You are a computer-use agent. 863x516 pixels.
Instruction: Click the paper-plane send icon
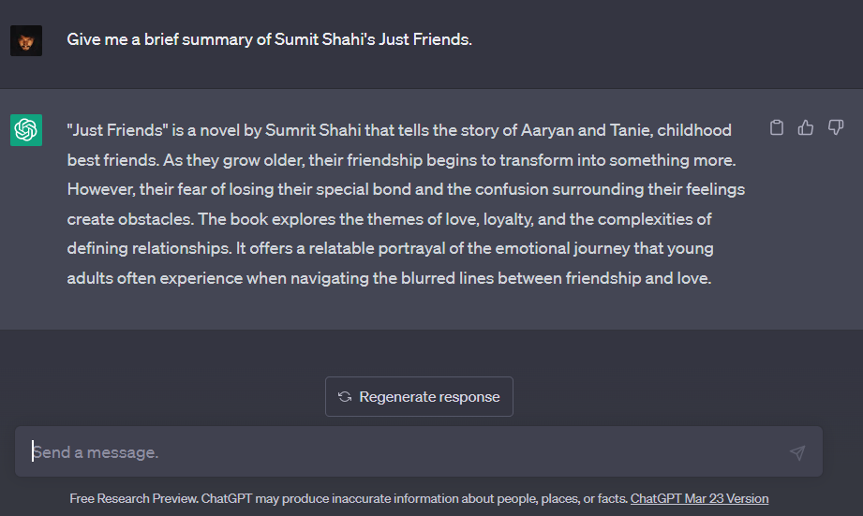797,452
